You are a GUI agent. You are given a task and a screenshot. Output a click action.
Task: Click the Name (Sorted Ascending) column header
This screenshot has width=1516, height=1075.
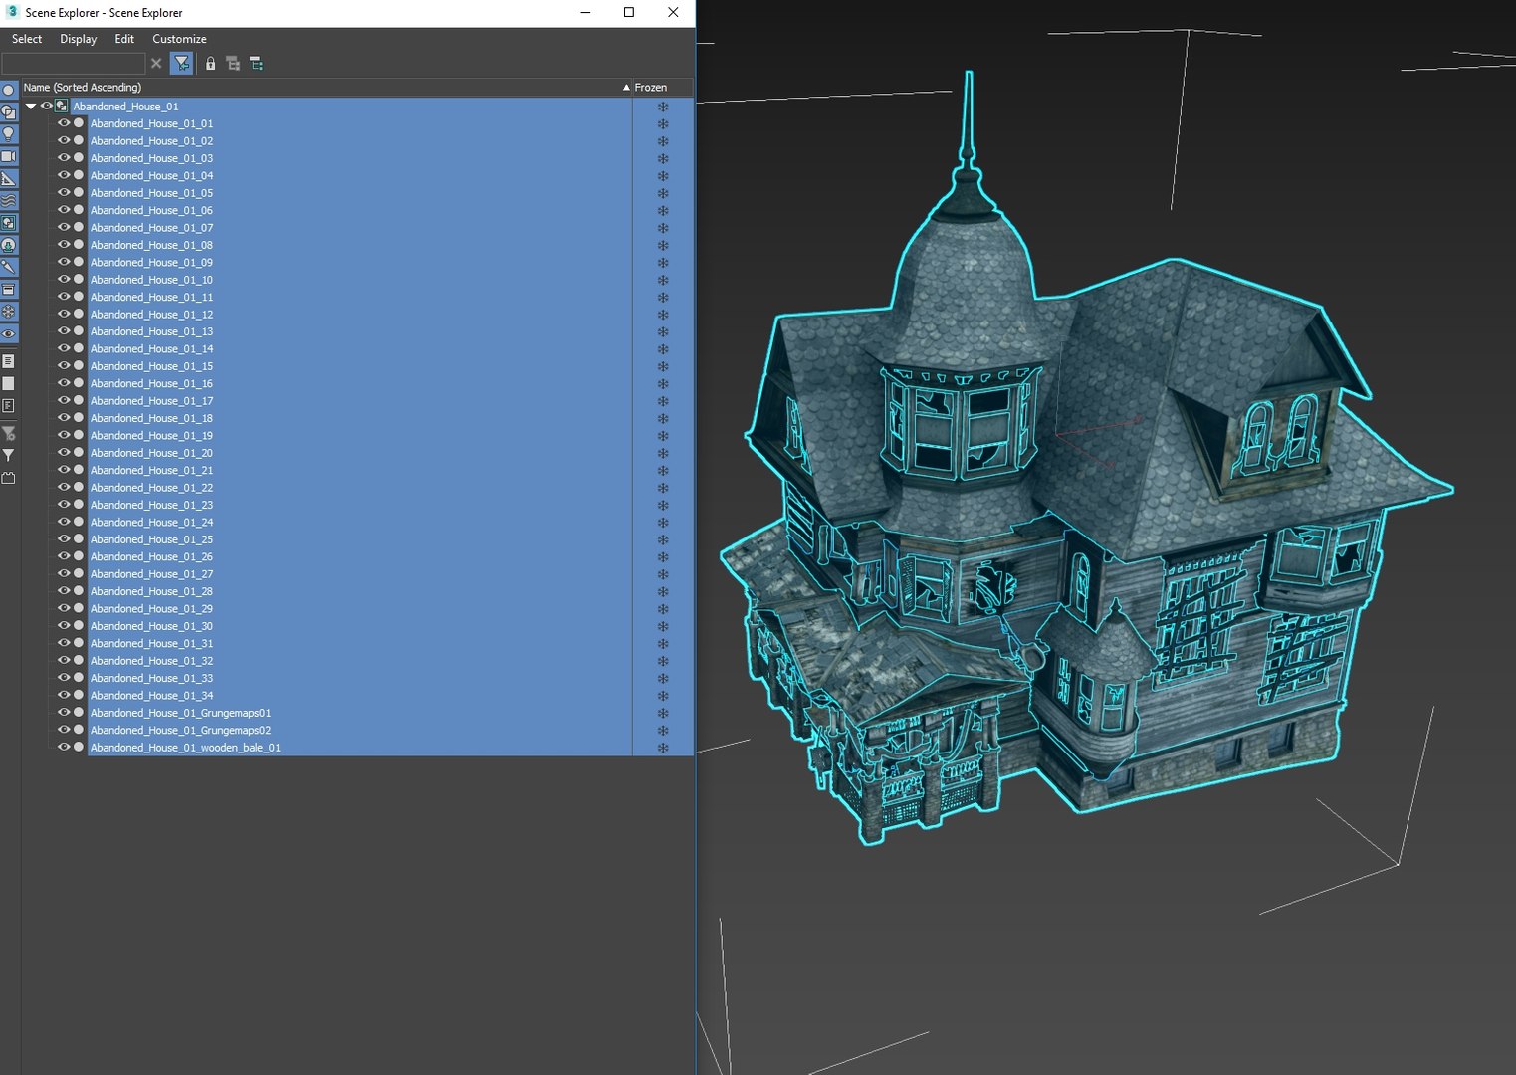(326, 88)
